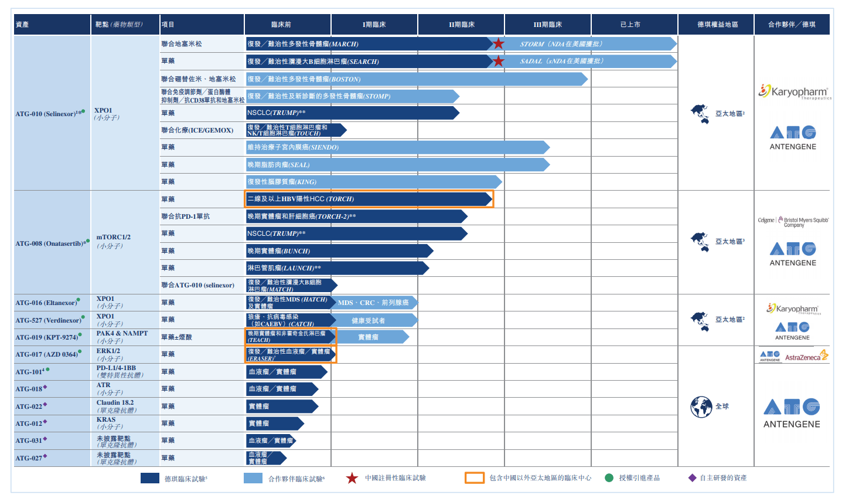The image size is (842, 498).
Task: Click the tiny Antengene logo left of AstraZeneca
Action: 769,356
